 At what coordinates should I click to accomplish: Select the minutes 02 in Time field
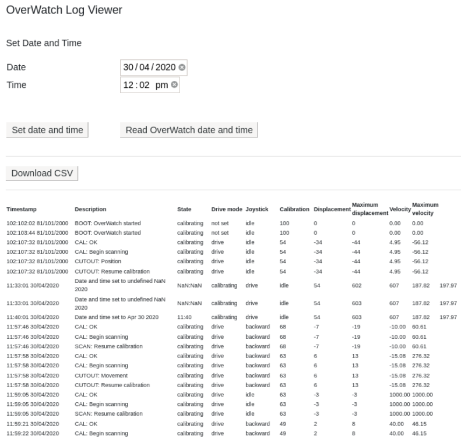145,85
